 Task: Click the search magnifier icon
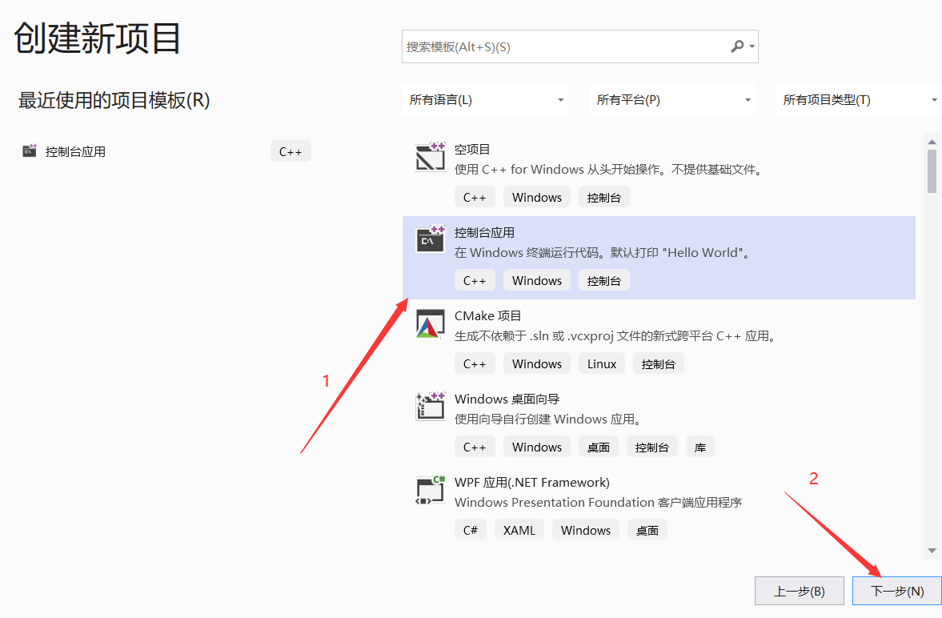click(x=737, y=46)
